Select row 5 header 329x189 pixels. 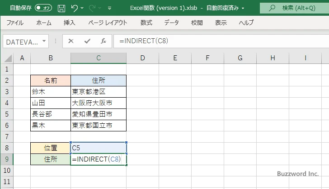7,114
